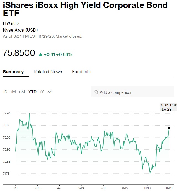Click the HYG:US ticker symbol
The image size is (183, 193).
[11, 23]
